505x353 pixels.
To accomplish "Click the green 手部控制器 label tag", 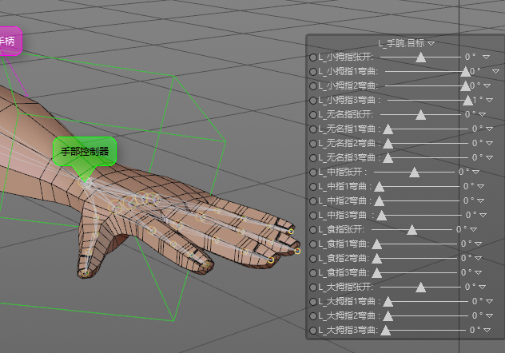I will click(x=84, y=150).
